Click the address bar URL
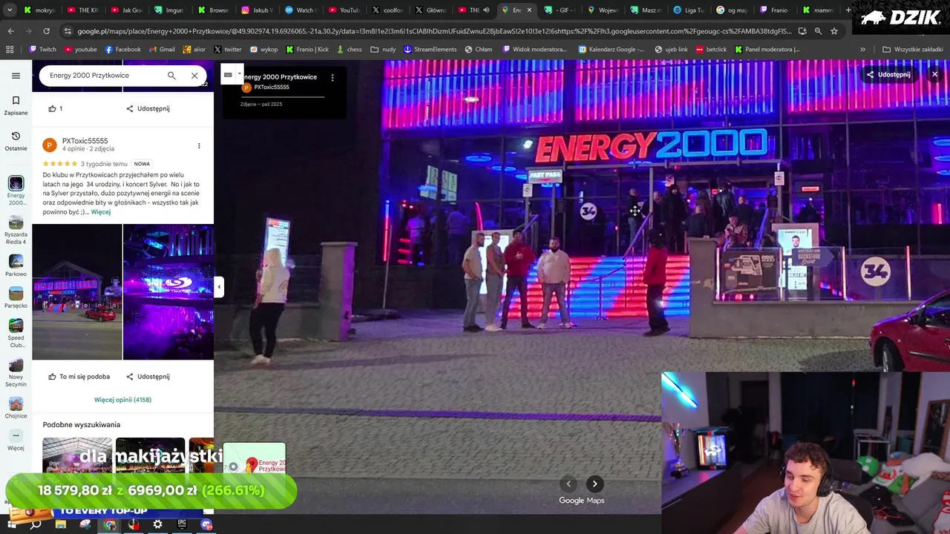 pyautogui.click(x=434, y=31)
